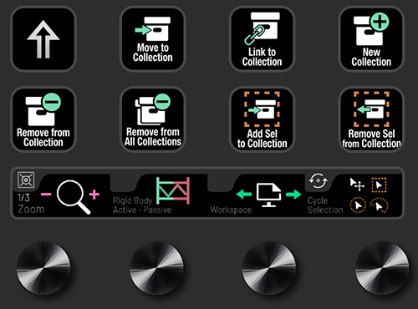This screenshot has height=309, width=418.
Task: Tap the touch strip page icon above 1/3
Action: [26, 180]
